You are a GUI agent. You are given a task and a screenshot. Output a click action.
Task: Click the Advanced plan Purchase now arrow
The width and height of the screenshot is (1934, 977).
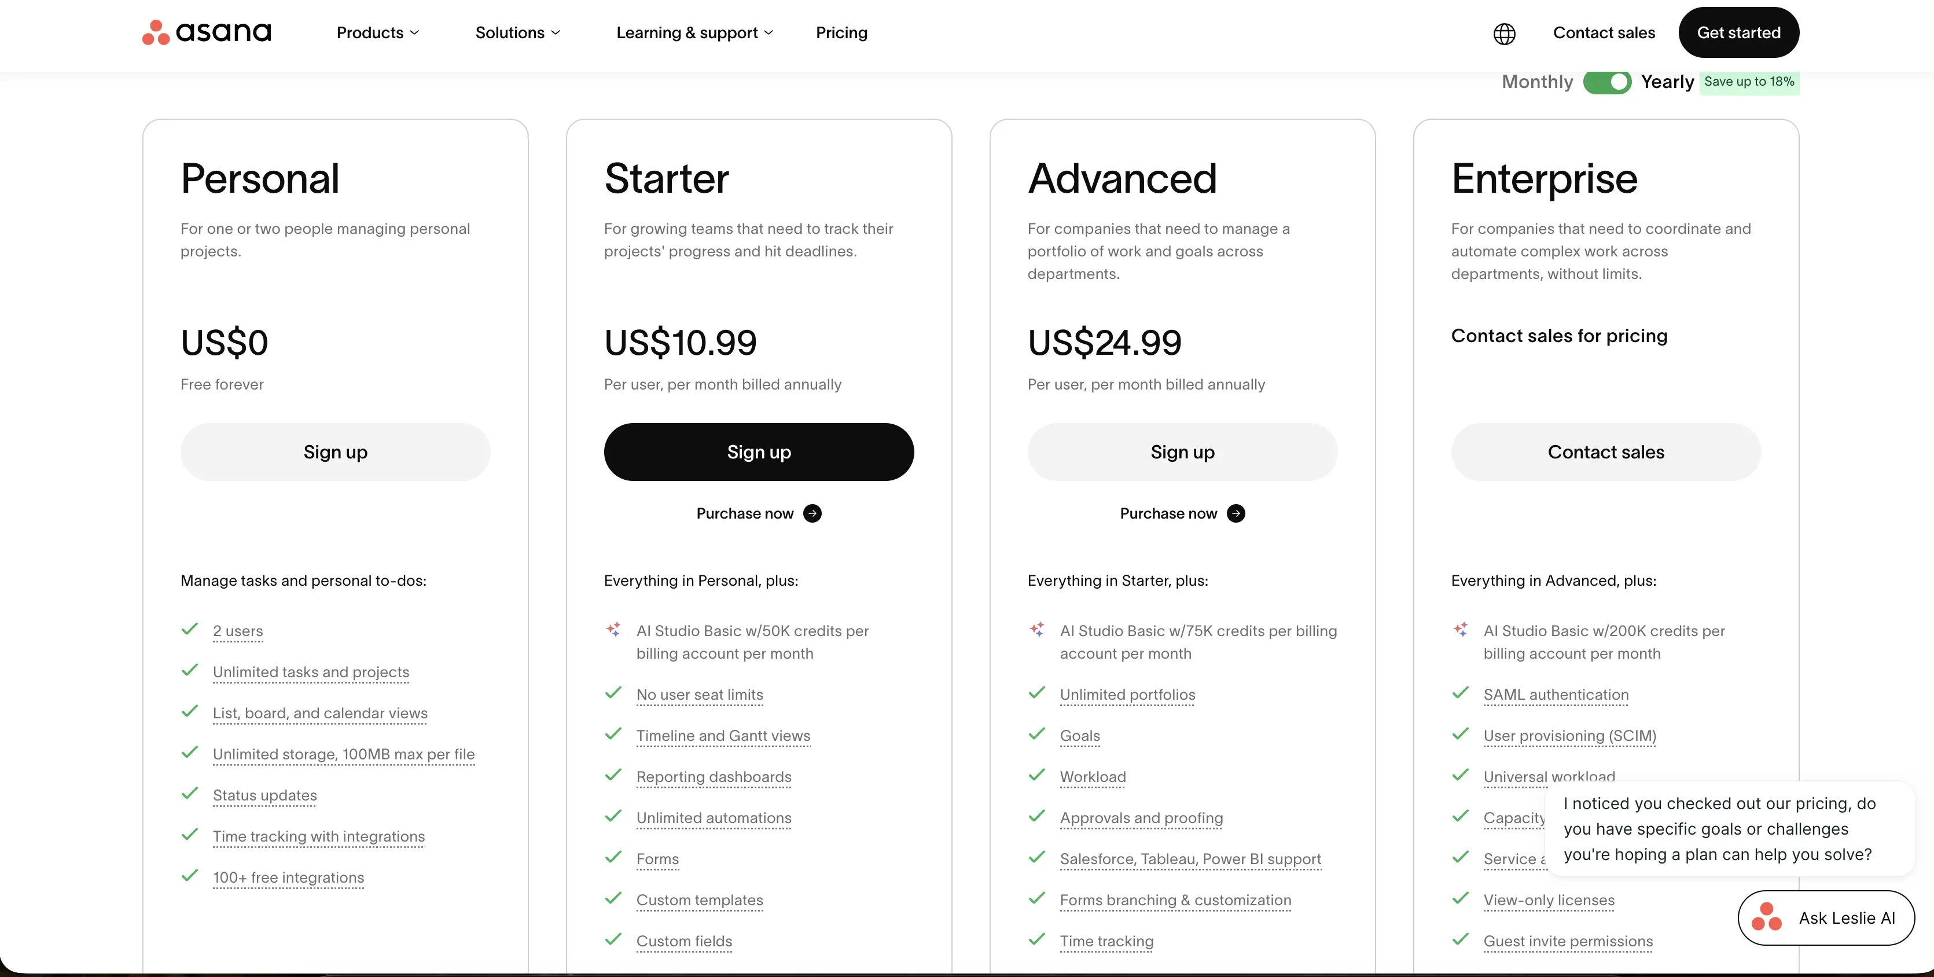1236,513
